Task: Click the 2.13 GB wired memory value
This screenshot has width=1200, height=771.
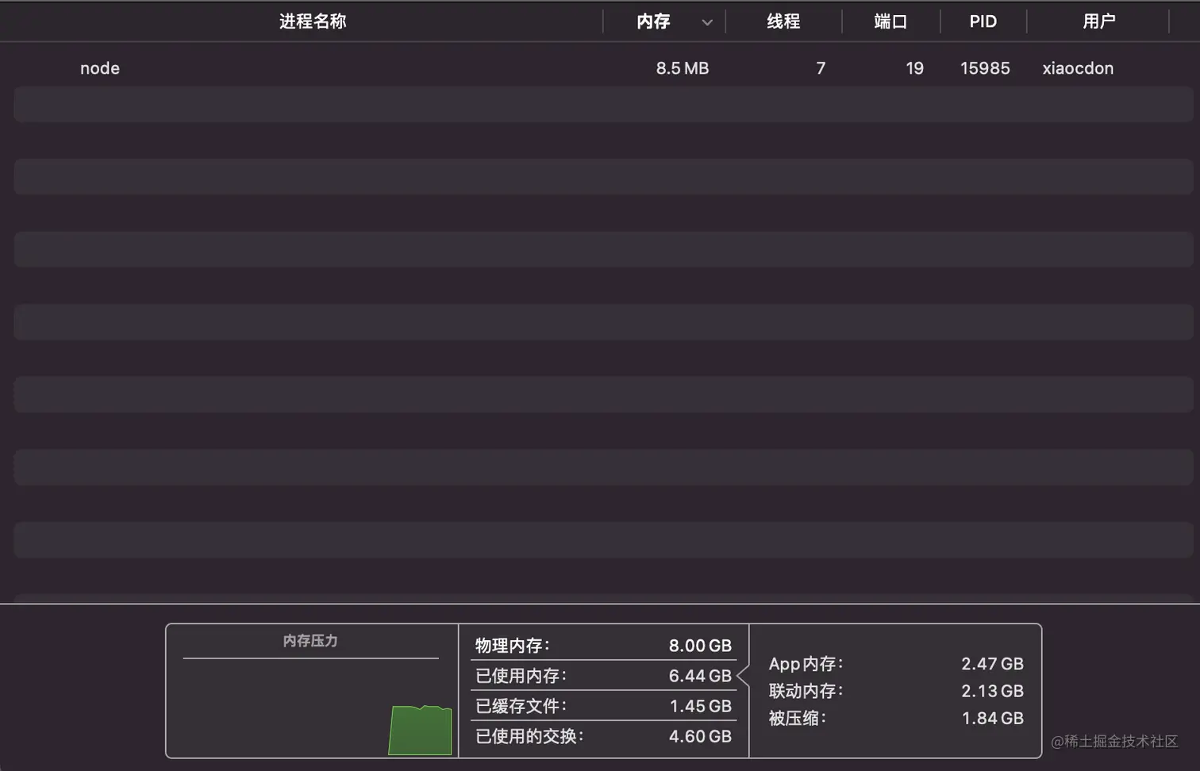Action: coord(992,691)
